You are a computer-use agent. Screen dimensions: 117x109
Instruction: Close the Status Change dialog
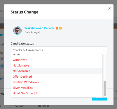[x=110, y=8]
